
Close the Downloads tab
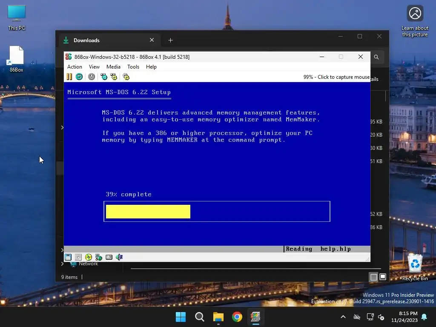(152, 40)
